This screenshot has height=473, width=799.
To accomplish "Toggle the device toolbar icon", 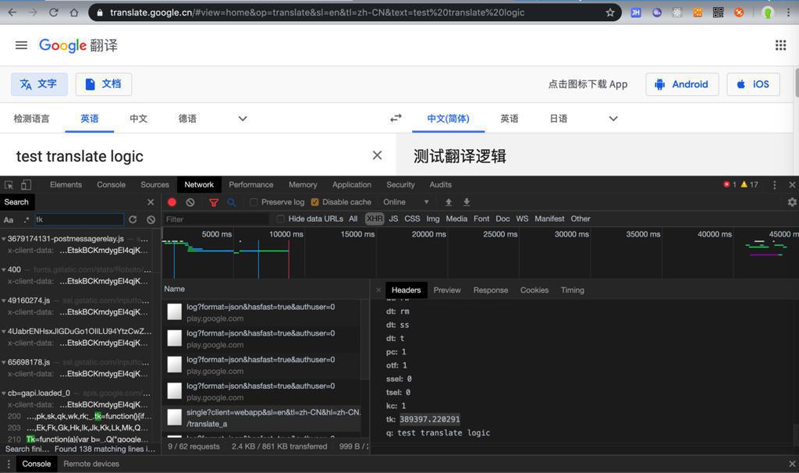I will coord(26,184).
